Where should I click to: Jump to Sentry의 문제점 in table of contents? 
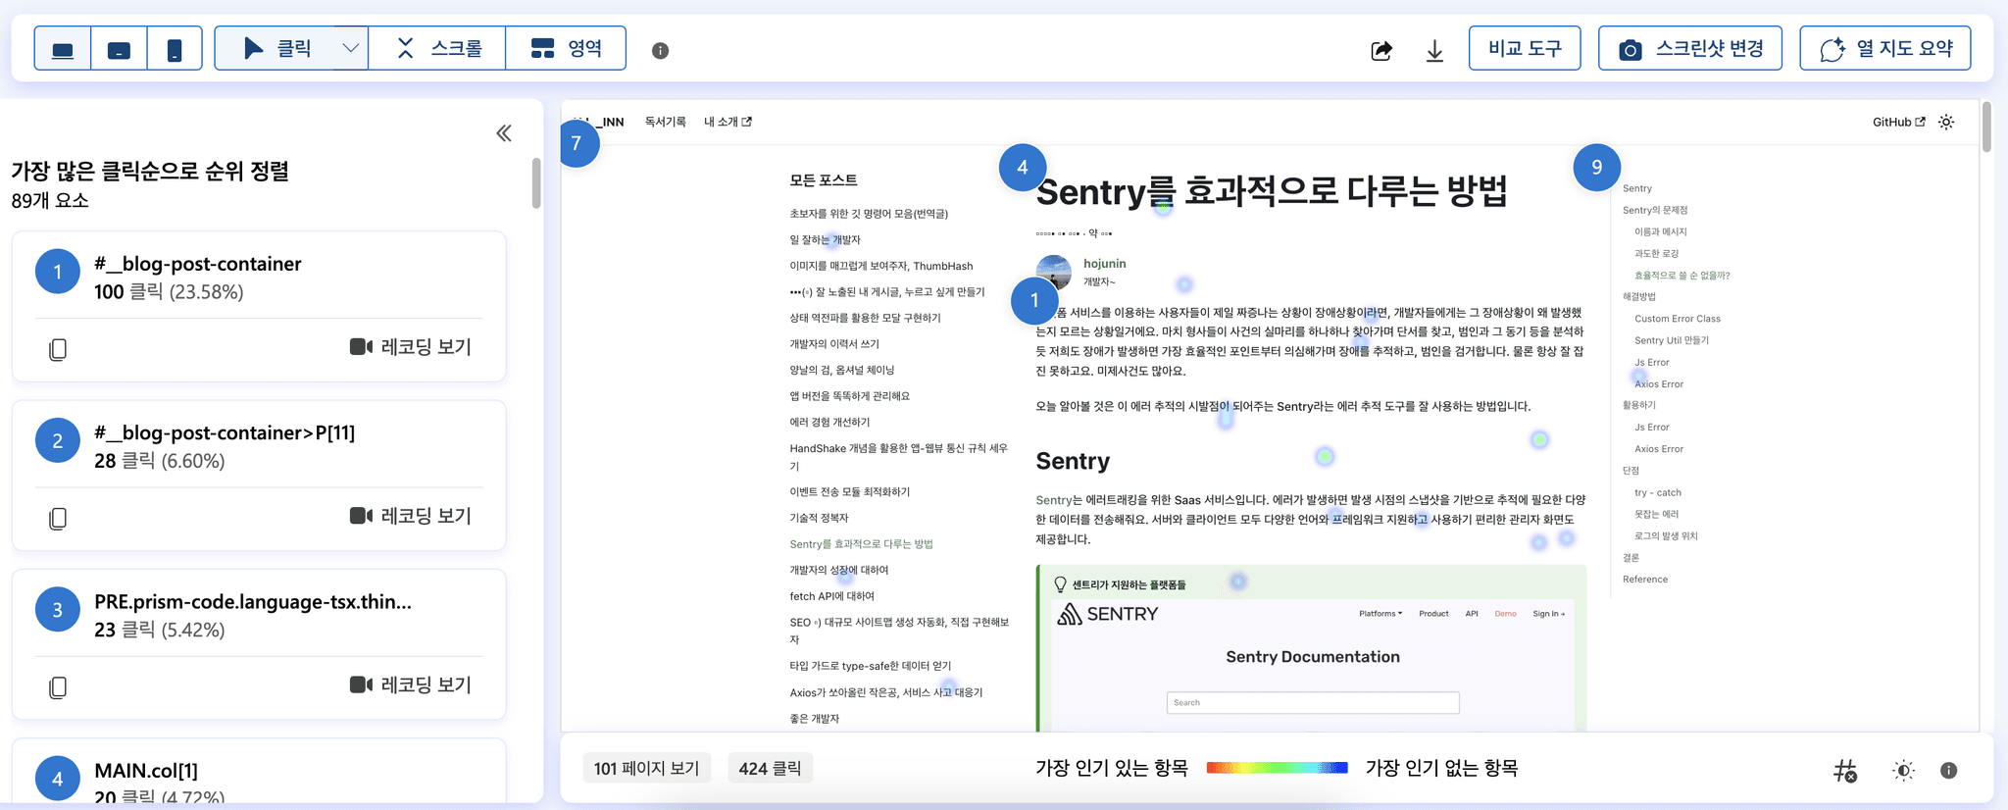click(1655, 210)
